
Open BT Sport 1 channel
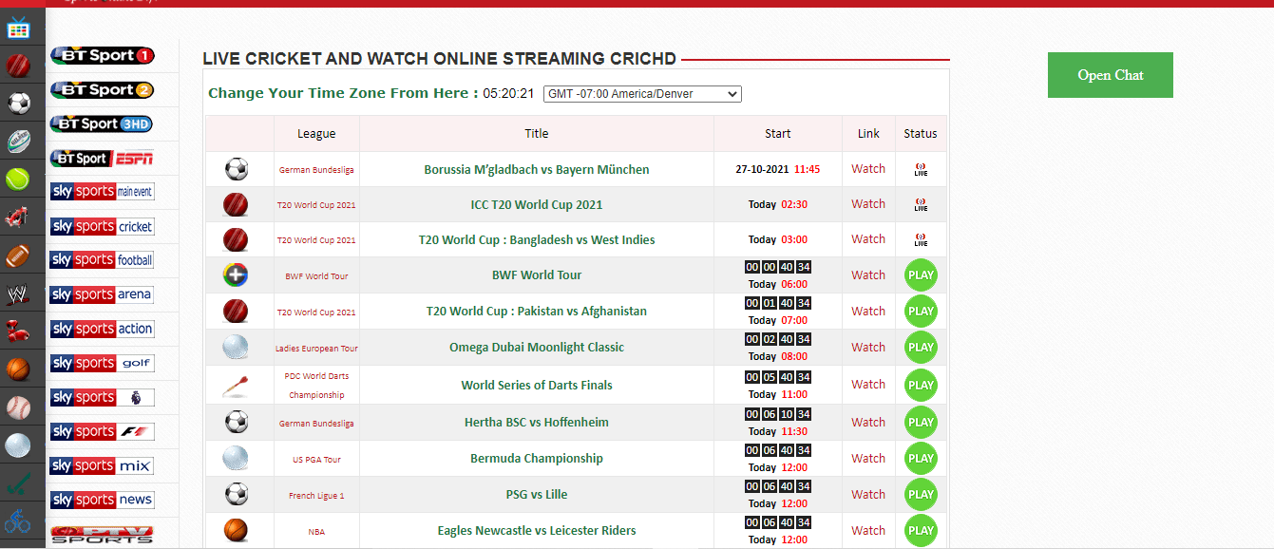click(x=102, y=56)
